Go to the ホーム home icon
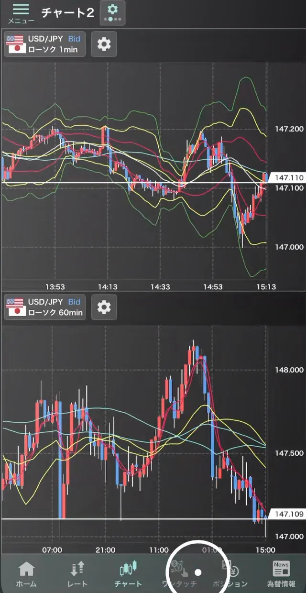This screenshot has height=593, width=306. click(26, 574)
